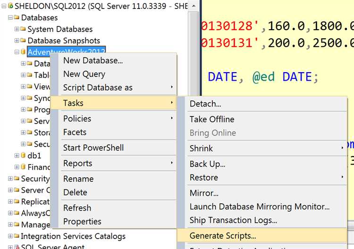Screen dimensions: 354x249
Task: Click the Databases folder icon
Action: coord(17,18)
